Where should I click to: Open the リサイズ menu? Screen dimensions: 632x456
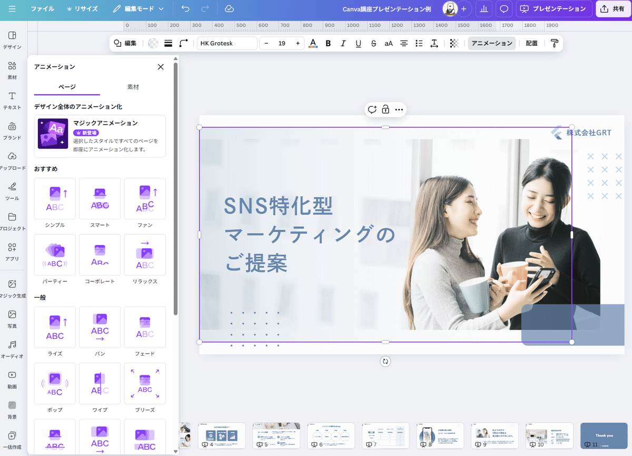click(x=82, y=9)
